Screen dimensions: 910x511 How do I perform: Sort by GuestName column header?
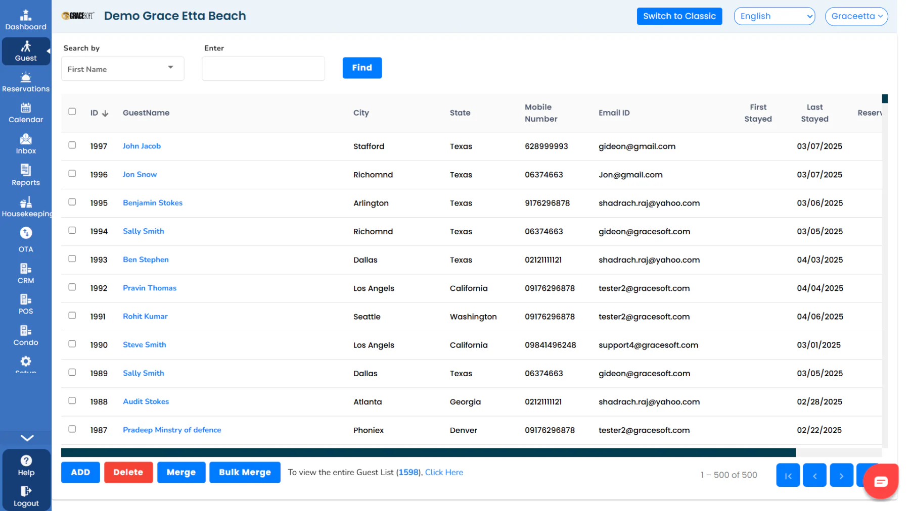point(146,113)
